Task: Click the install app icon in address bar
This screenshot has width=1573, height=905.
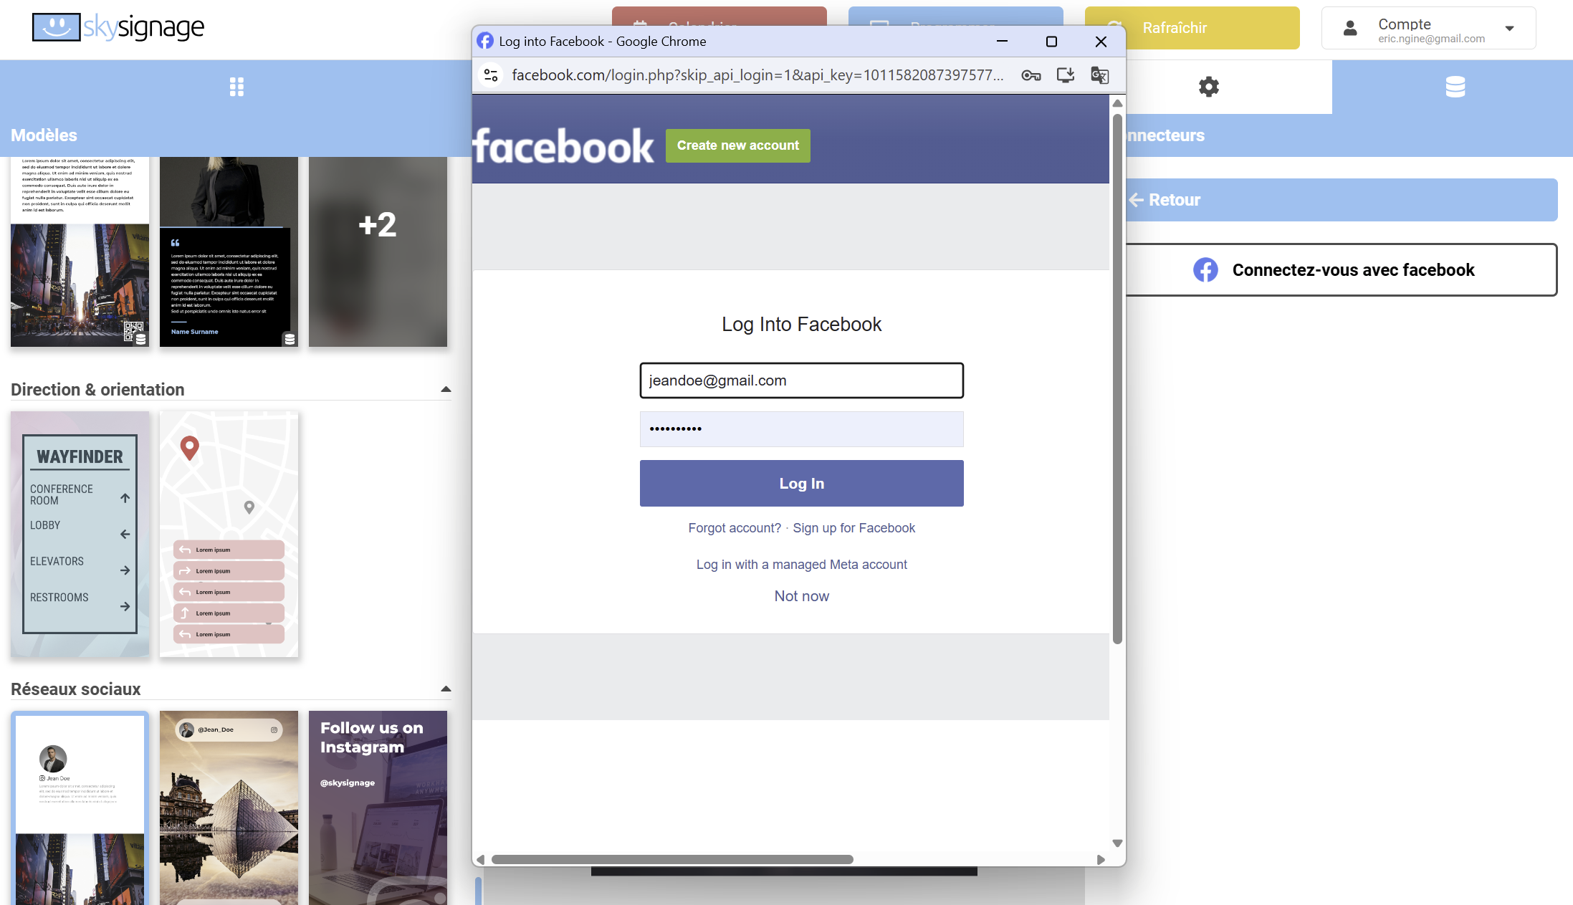Action: tap(1065, 75)
